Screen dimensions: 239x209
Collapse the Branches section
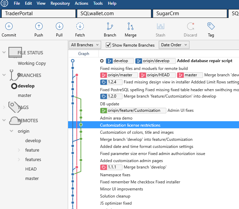coord(4,75)
